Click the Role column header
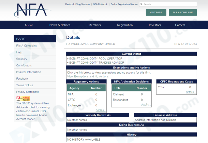The width and height of the screenshot is (208, 143). [118, 88]
